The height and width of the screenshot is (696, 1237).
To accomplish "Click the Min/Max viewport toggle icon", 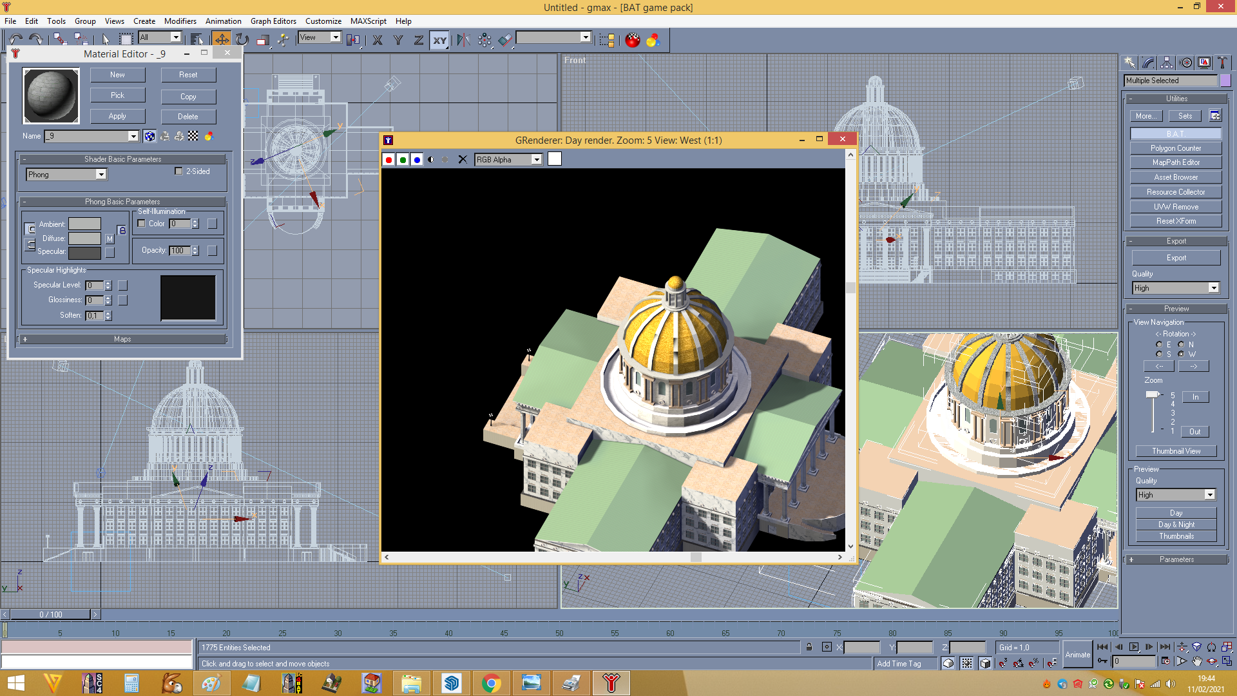I will 1227,661.
